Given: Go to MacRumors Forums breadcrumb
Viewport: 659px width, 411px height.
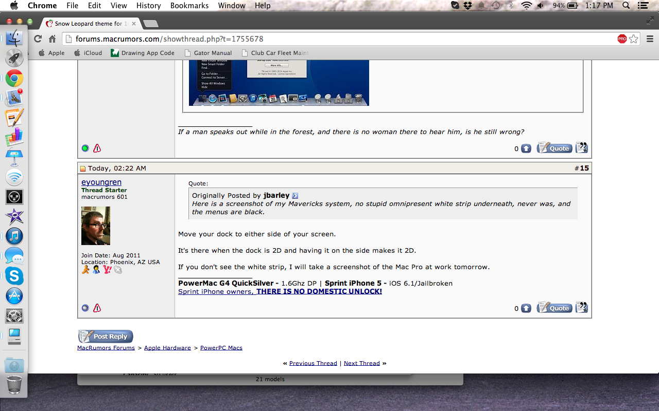Looking at the screenshot, I should pyautogui.click(x=106, y=348).
